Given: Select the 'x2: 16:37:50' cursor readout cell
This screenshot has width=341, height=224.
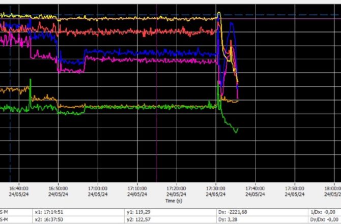Looking at the screenshot, I should click(x=78, y=219).
